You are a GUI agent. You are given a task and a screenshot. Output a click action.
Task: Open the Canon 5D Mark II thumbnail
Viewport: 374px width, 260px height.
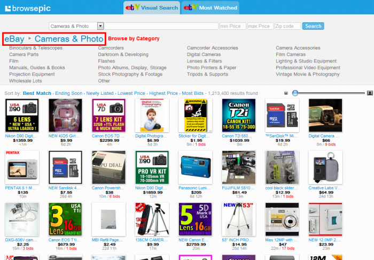pyautogui.click(x=196, y=220)
